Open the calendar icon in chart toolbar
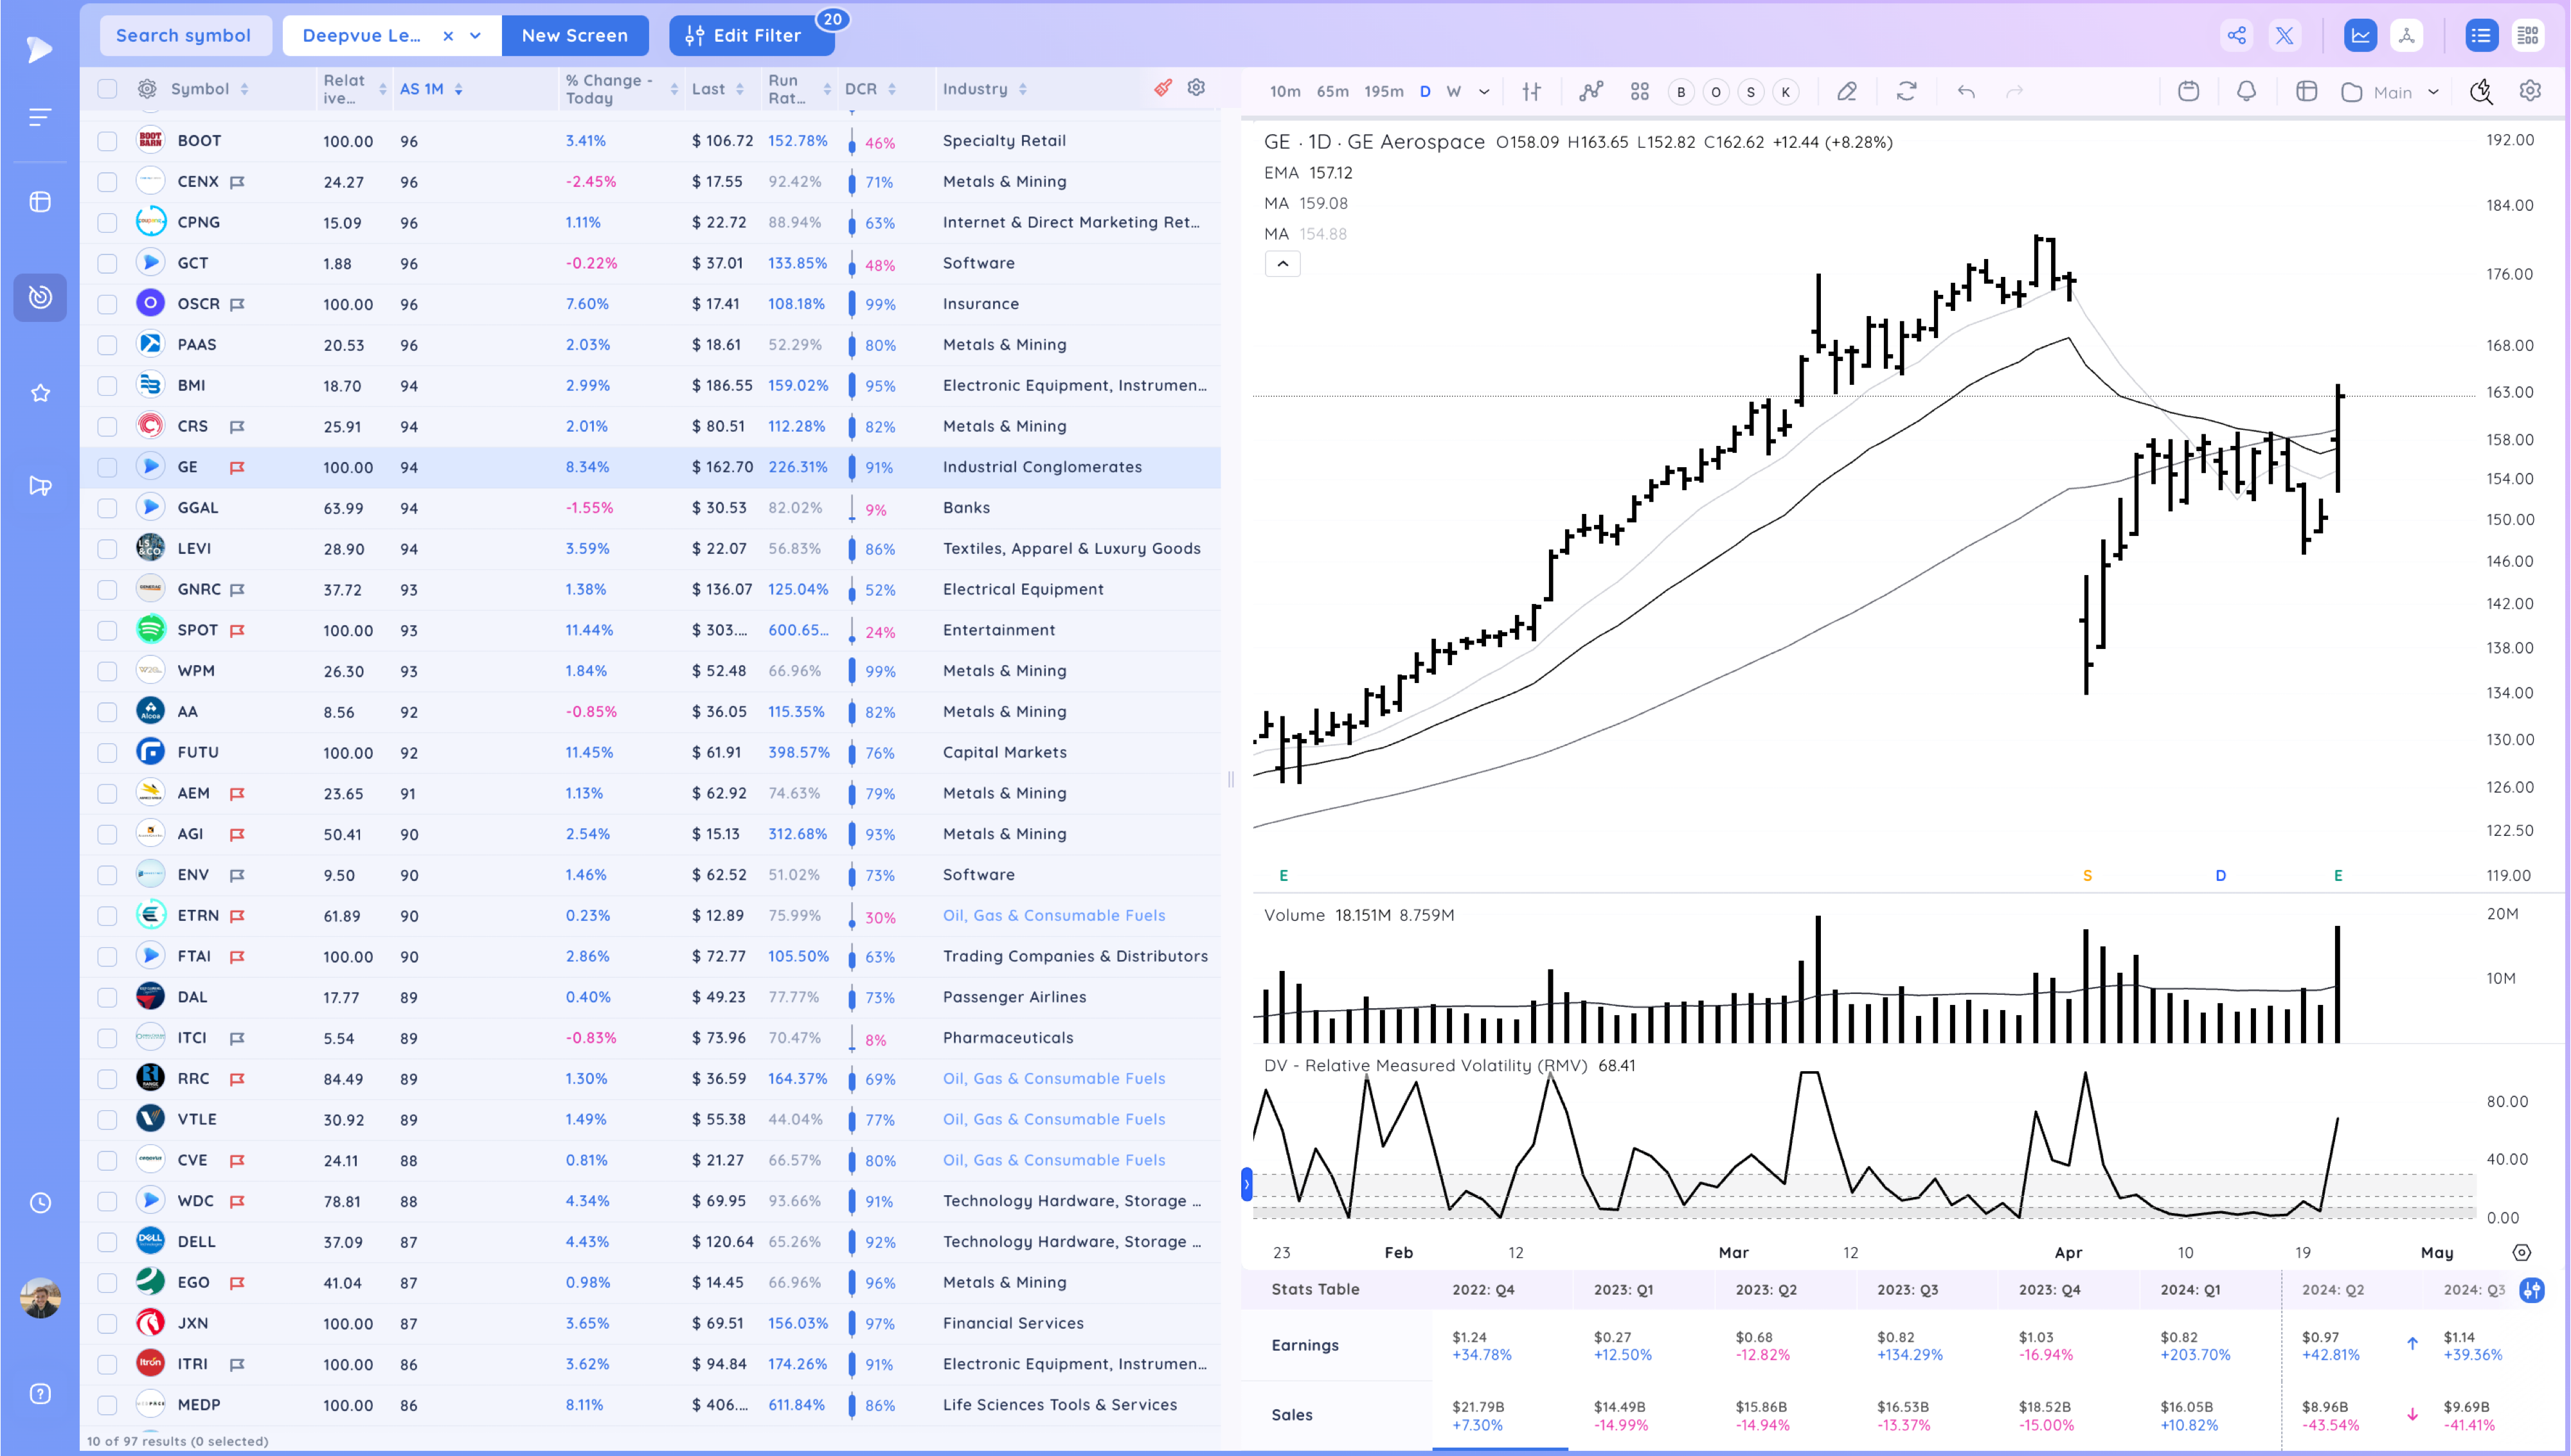 [2188, 92]
